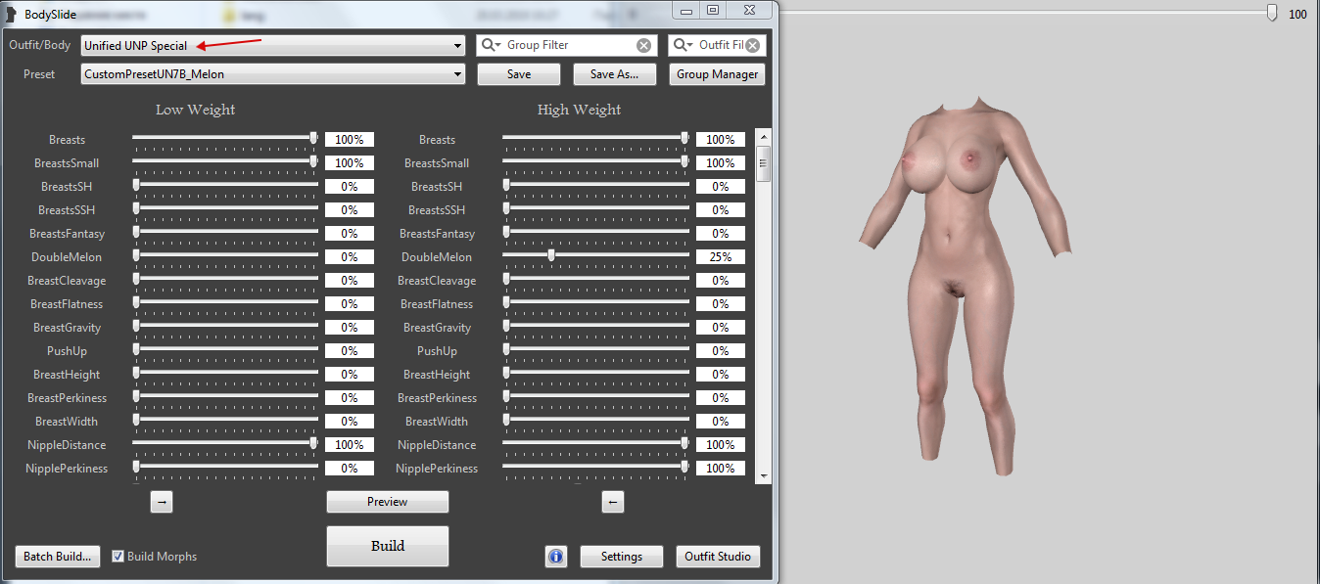Click the BodySlide title bar app icon
The image size is (1320, 584).
pos(12,14)
